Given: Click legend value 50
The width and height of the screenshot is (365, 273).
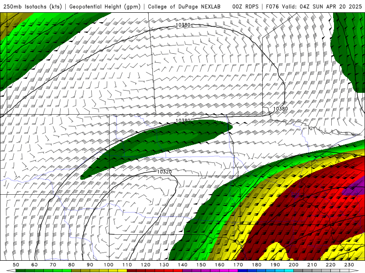Looking at the screenshot, I should 16,265.
